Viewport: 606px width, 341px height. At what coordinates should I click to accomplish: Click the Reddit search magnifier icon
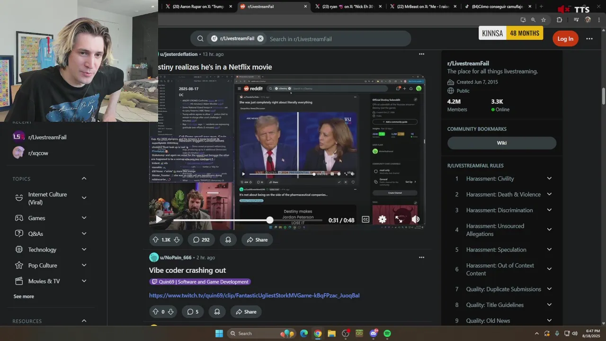[x=200, y=39]
